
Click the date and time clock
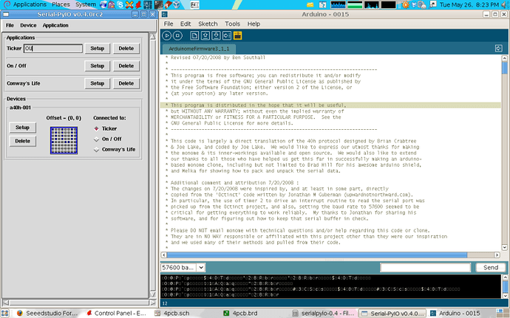[469, 4]
